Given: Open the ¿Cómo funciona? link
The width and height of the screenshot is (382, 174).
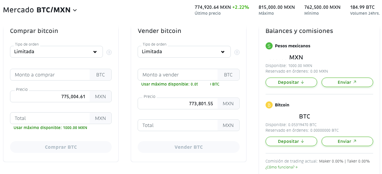Looking at the screenshot, I should [281, 167].
